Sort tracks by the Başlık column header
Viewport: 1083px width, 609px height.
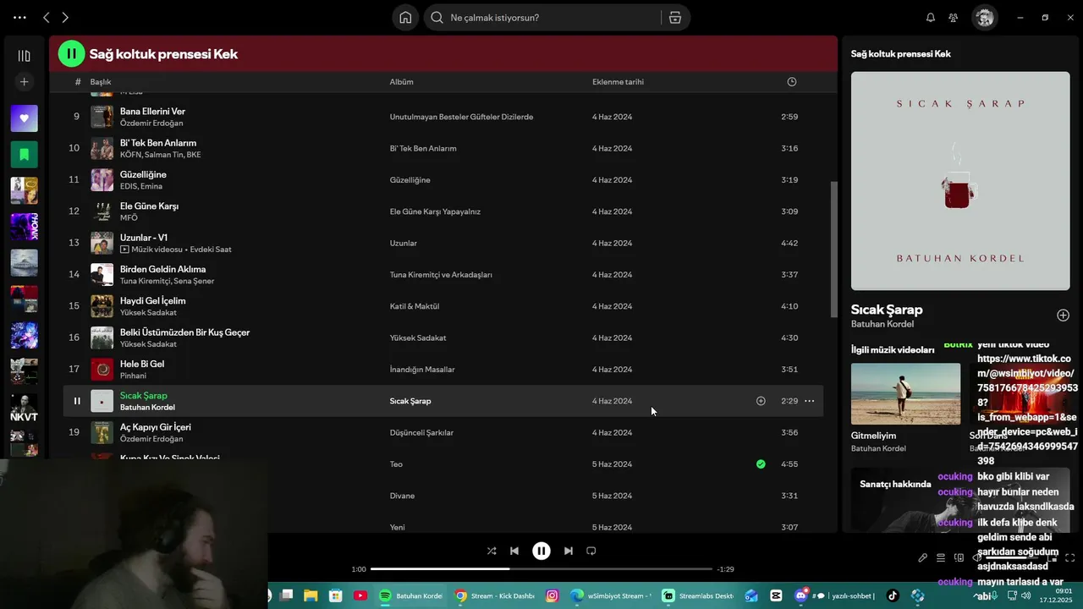tap(101, 82)
